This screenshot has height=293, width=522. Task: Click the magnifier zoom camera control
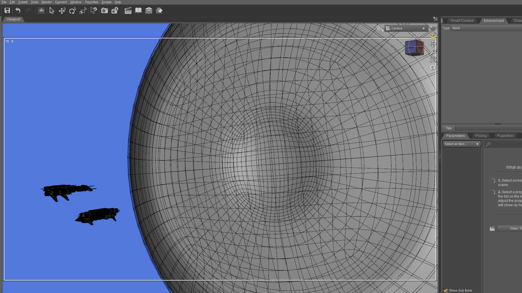pyautogui.click(x=432, y=52)
